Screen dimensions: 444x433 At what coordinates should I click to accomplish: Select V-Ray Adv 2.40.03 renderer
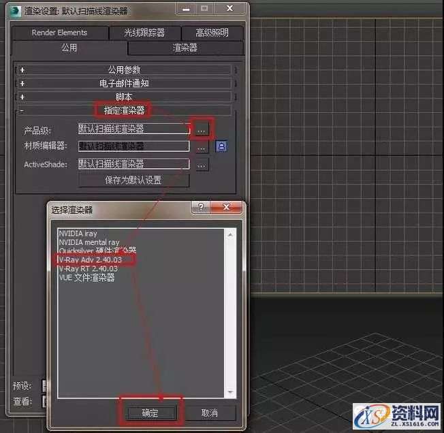tap(91, 260)
